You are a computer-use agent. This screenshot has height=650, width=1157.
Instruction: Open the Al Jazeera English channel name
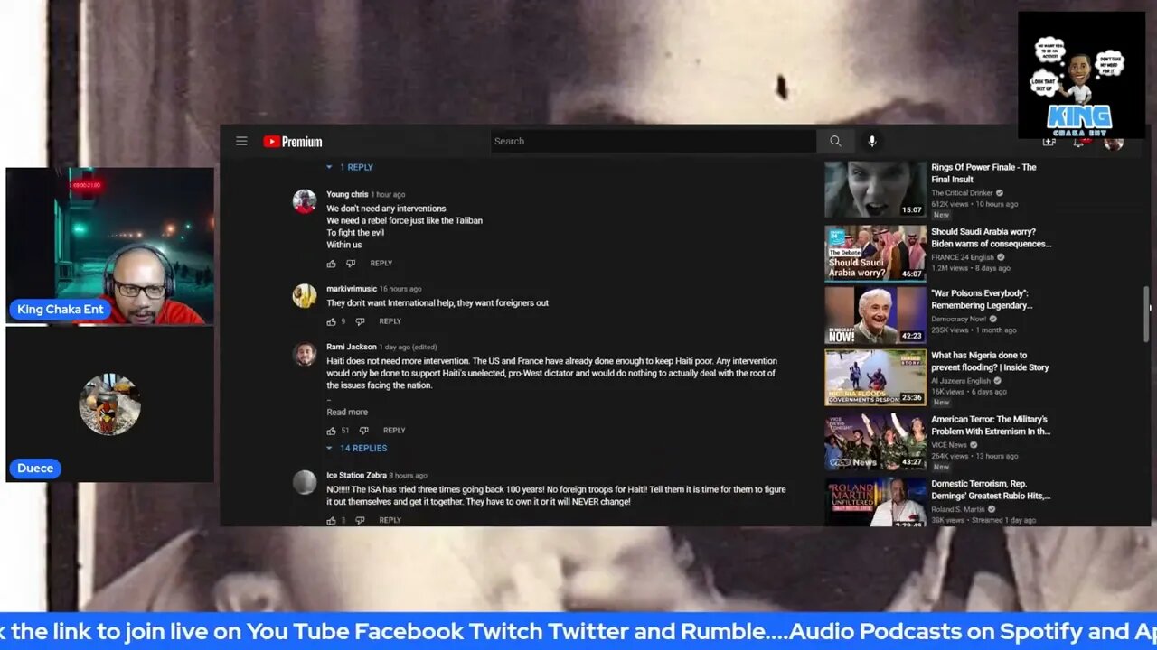pyautogui.click(x=961, y=381)
